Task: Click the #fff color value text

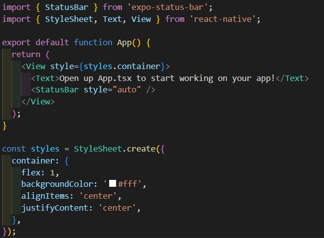Action: (x=128, y=184)
